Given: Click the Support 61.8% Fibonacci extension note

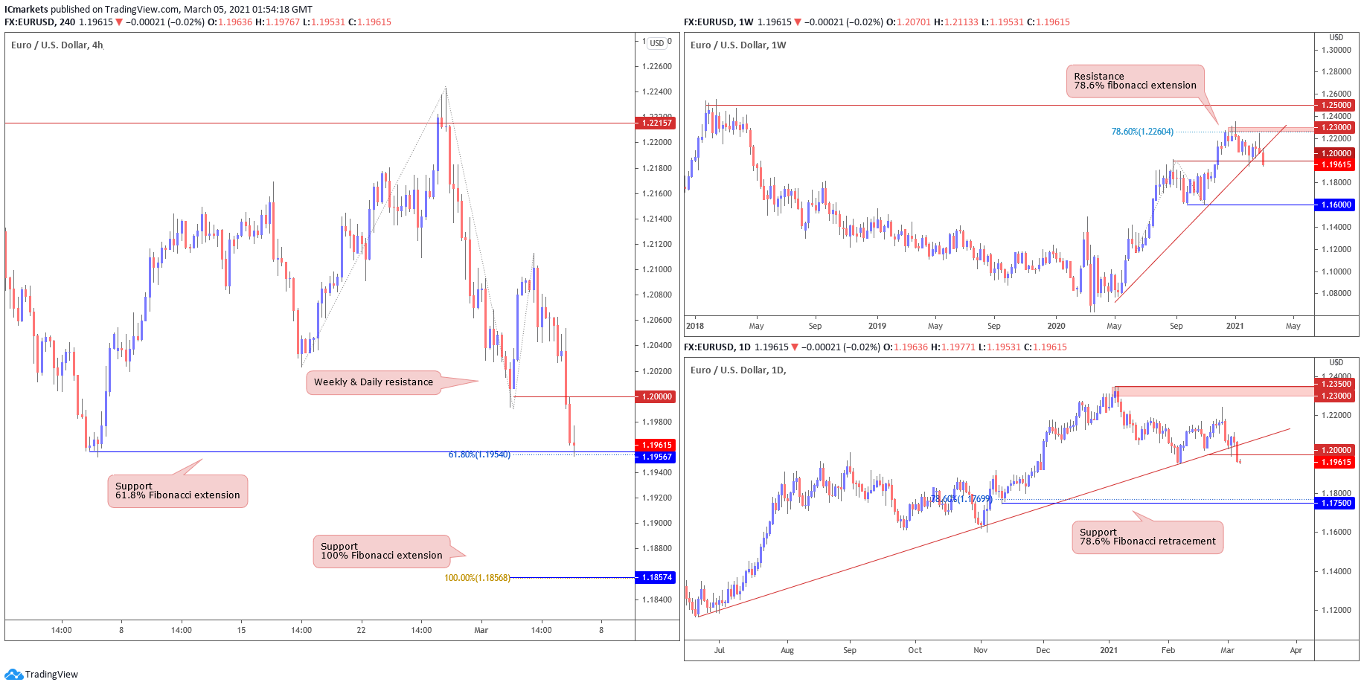Looking at the screenshot, I should click(178, 491).
